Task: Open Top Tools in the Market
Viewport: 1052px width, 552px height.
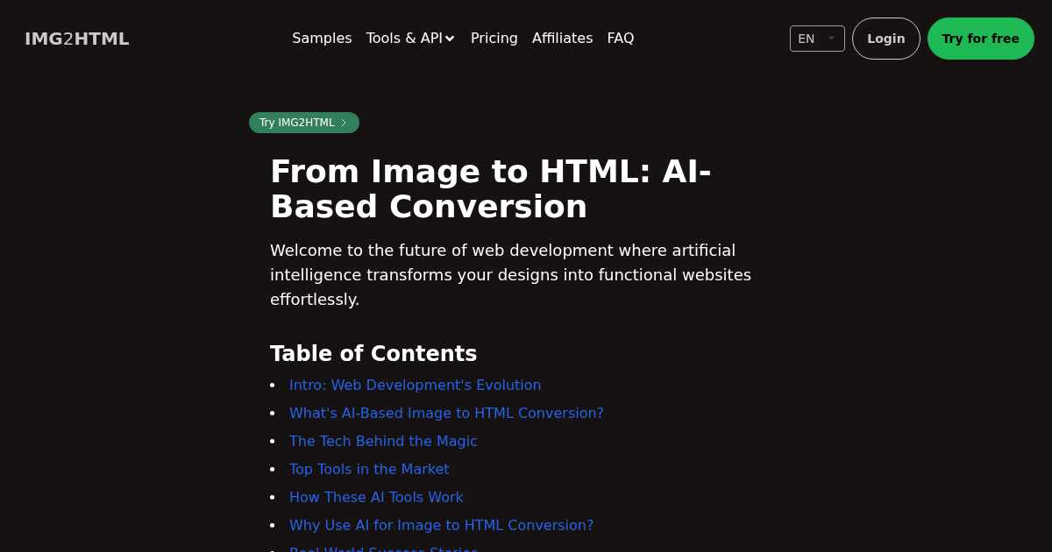Action: (x=369, y=470)
